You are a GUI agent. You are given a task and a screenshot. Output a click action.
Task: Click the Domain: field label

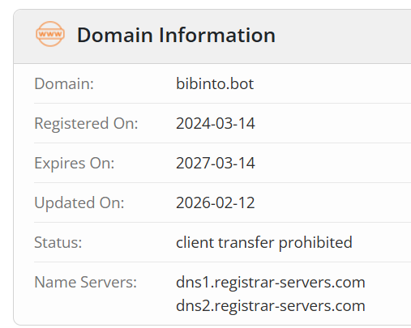point(64,83)
